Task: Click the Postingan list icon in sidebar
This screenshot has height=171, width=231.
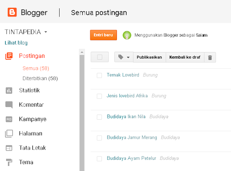Action: tap(9, 56)
